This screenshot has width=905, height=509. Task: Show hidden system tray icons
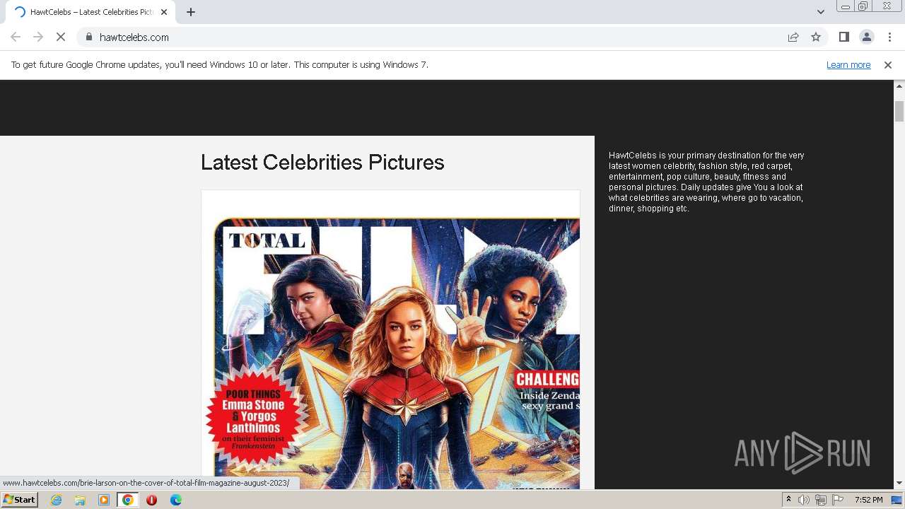pos(788,500)
